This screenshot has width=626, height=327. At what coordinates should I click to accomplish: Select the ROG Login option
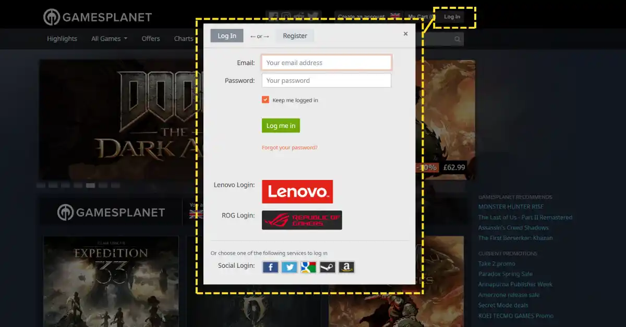click(x=302, y=219)
